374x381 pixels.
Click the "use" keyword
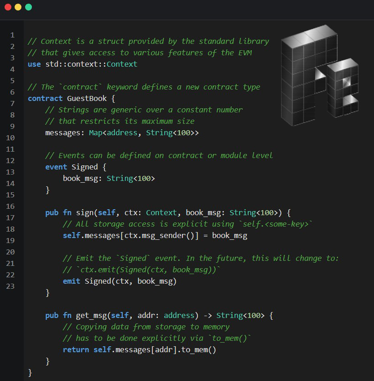point(34,64)
